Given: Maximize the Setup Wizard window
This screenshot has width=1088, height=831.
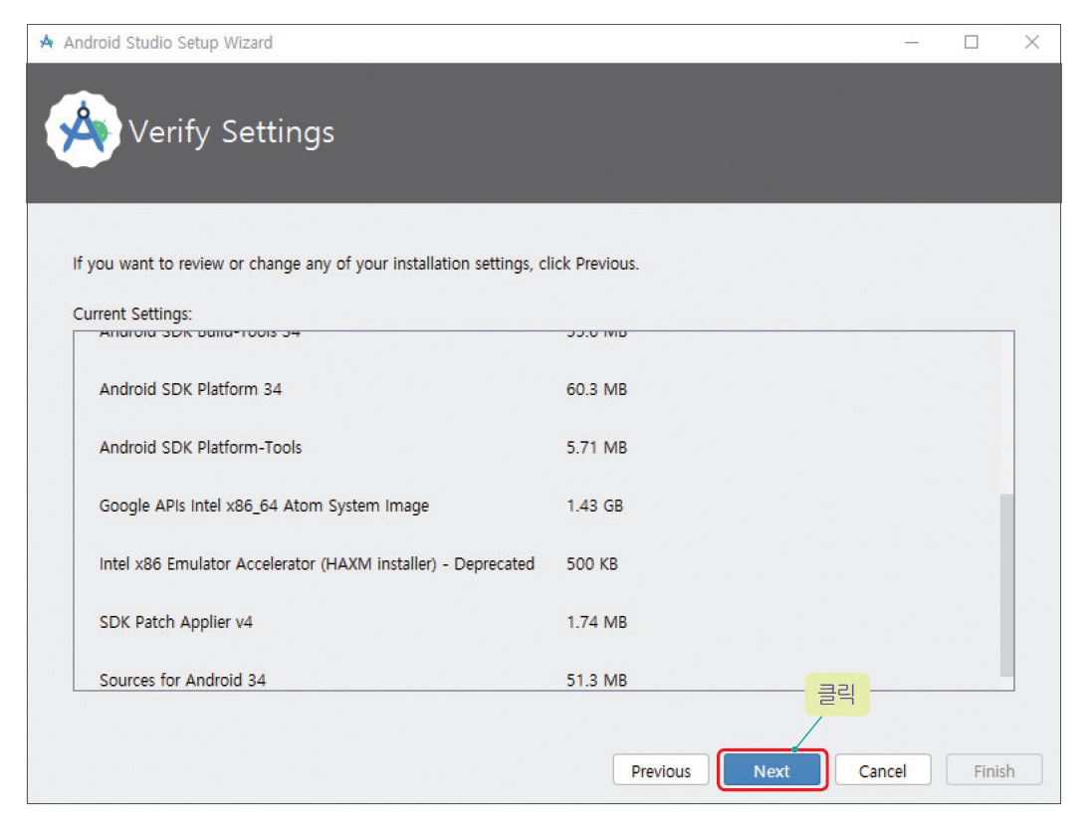Looking at the screenshot, I should pyautogui.click(x=972, y=43).
